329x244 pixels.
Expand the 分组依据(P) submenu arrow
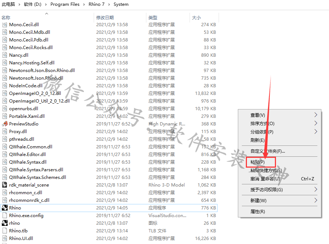click(x=316, y=132)
